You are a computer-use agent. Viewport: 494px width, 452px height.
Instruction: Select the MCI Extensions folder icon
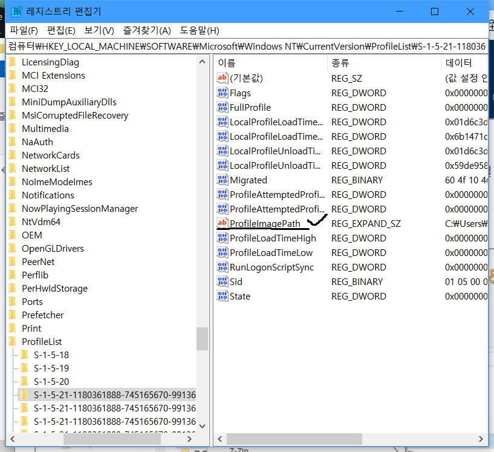(x=13, y=75)
